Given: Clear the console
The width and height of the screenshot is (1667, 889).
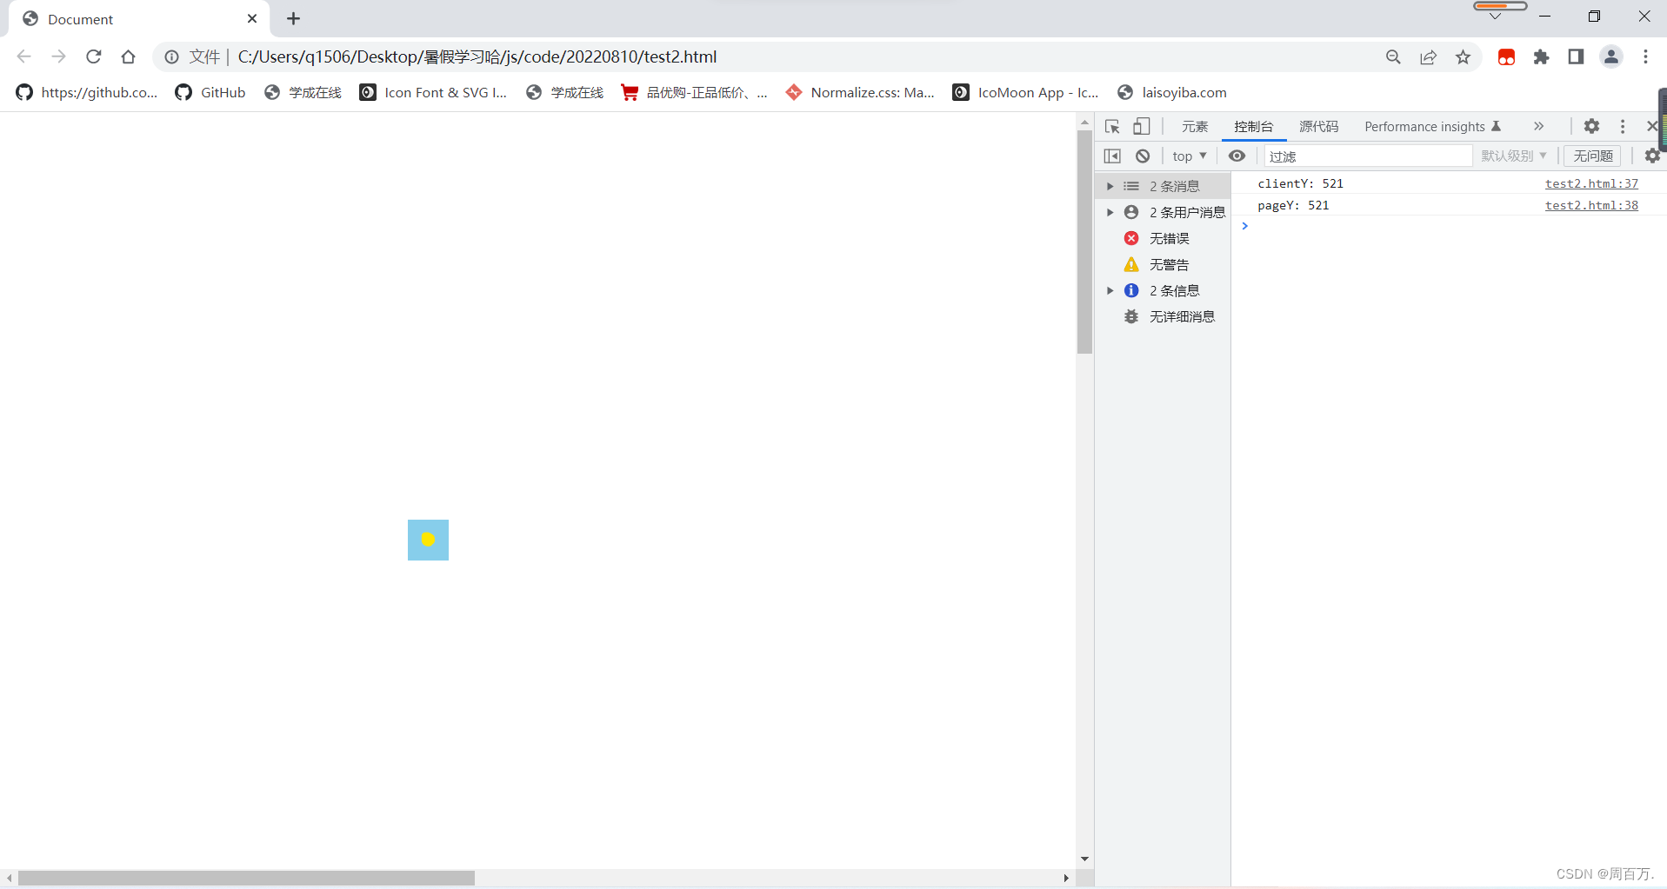Looking at the screenshot, I should (1143, 156).
